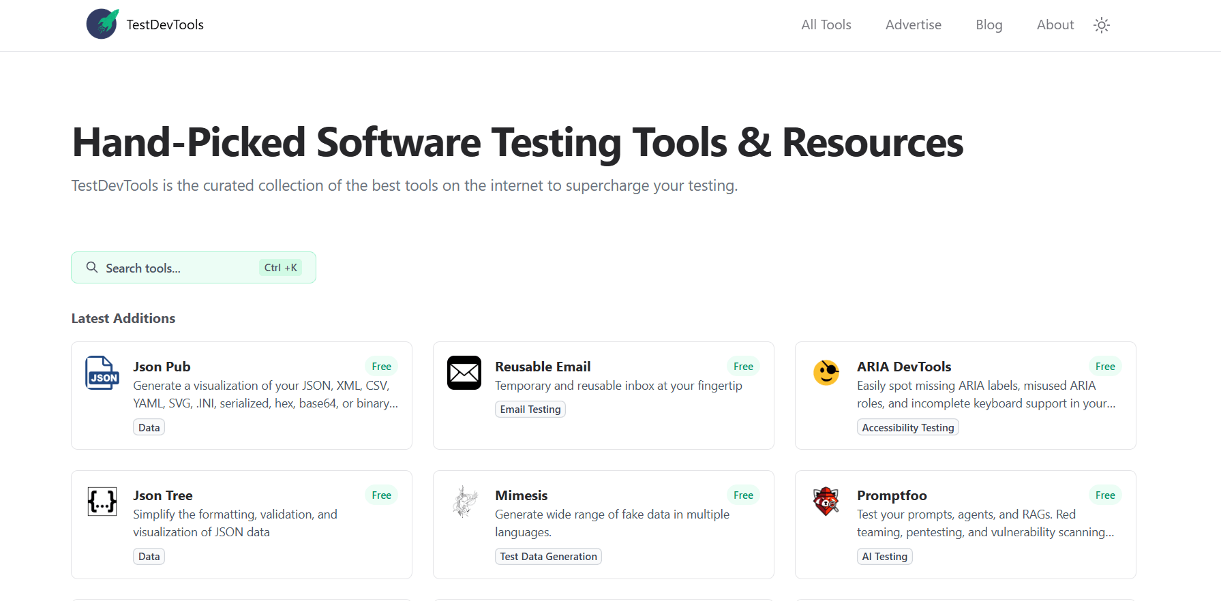This screenshot has height=601, width=1221.
Task: Click the Free badge on Json Tree
Action: coord(382,495)
